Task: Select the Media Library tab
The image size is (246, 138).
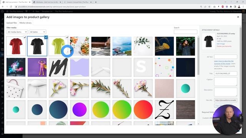Action: (x=25, y=23)
